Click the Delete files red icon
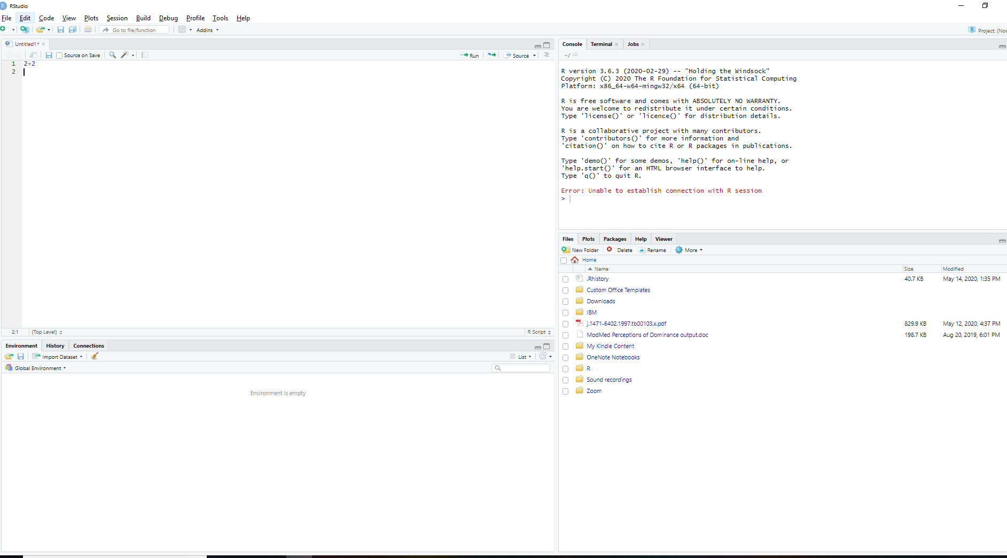This screenshot has width=1007, height=558. pyautogui.click(x=610, y=249)
